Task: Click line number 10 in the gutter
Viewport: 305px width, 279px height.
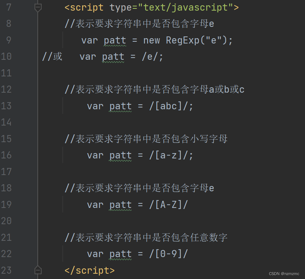Action: click(6, 57)
